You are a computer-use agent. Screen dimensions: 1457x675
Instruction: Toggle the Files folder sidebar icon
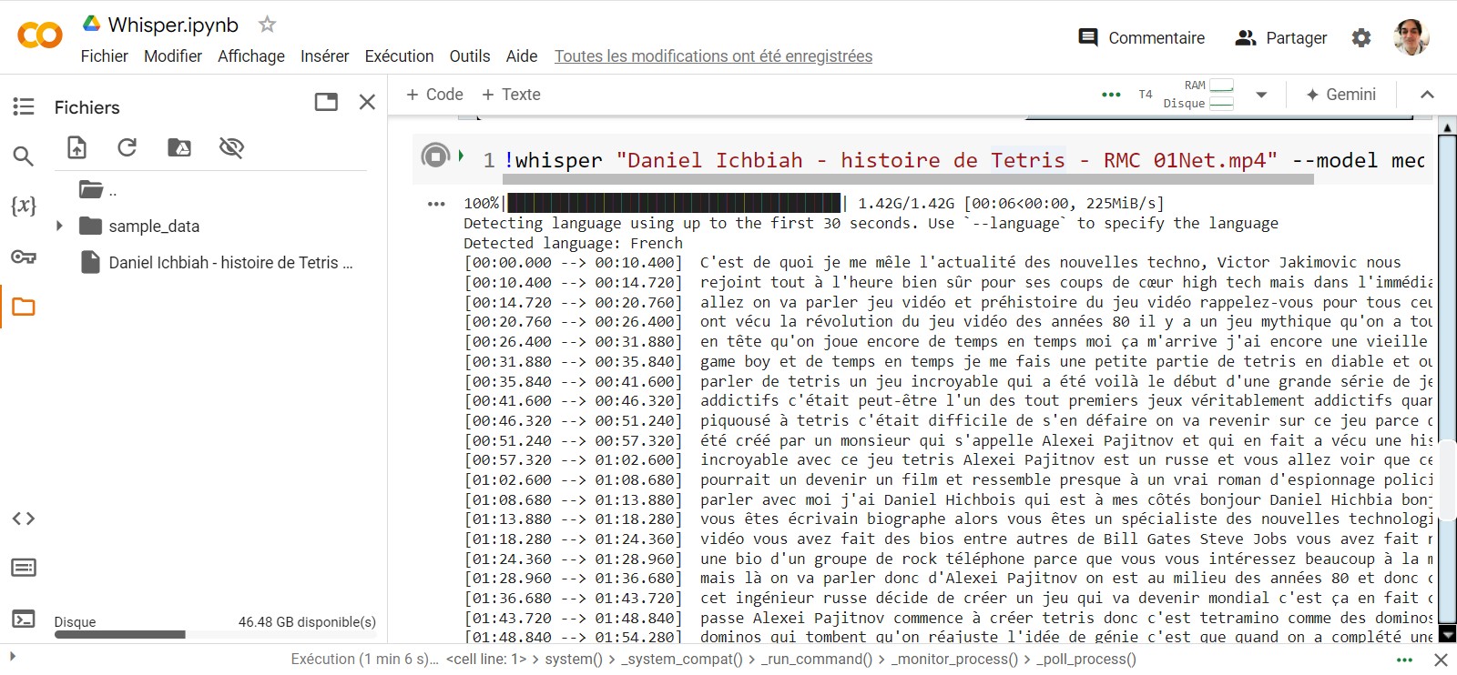(x=24, y=307)
